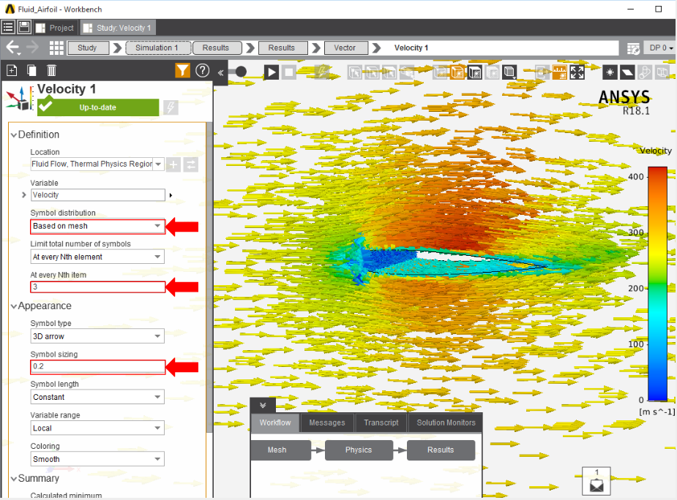Click the plus button beside Location
The image size is (677, 500).
[173, 164]
